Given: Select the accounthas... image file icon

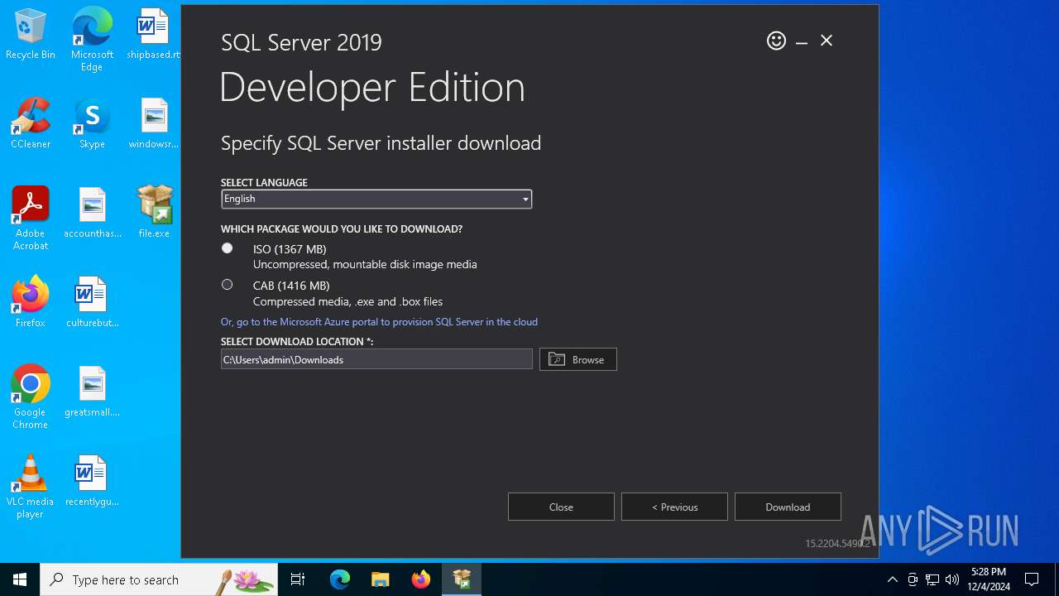Looking at the screenshot, I should tap(93, 214).
